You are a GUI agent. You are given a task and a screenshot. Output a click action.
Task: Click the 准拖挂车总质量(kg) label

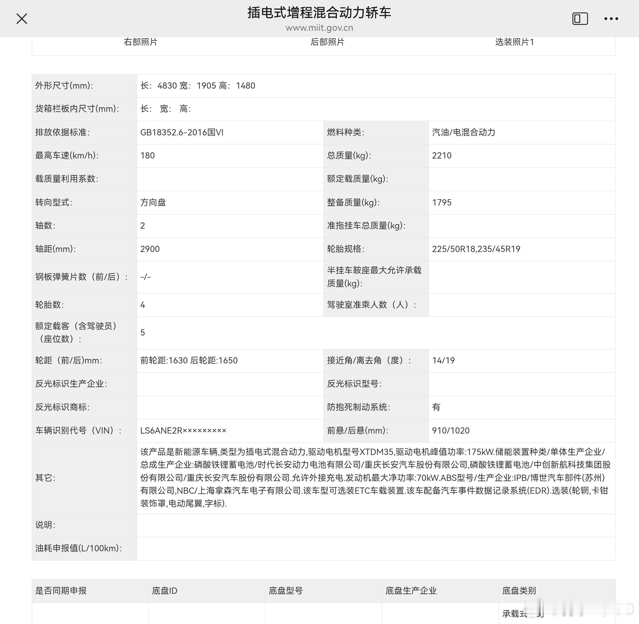coord(366,226)
